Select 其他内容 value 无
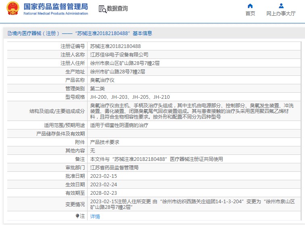The height and width of the screenshot is (225, 305). [x=92, y=150]
